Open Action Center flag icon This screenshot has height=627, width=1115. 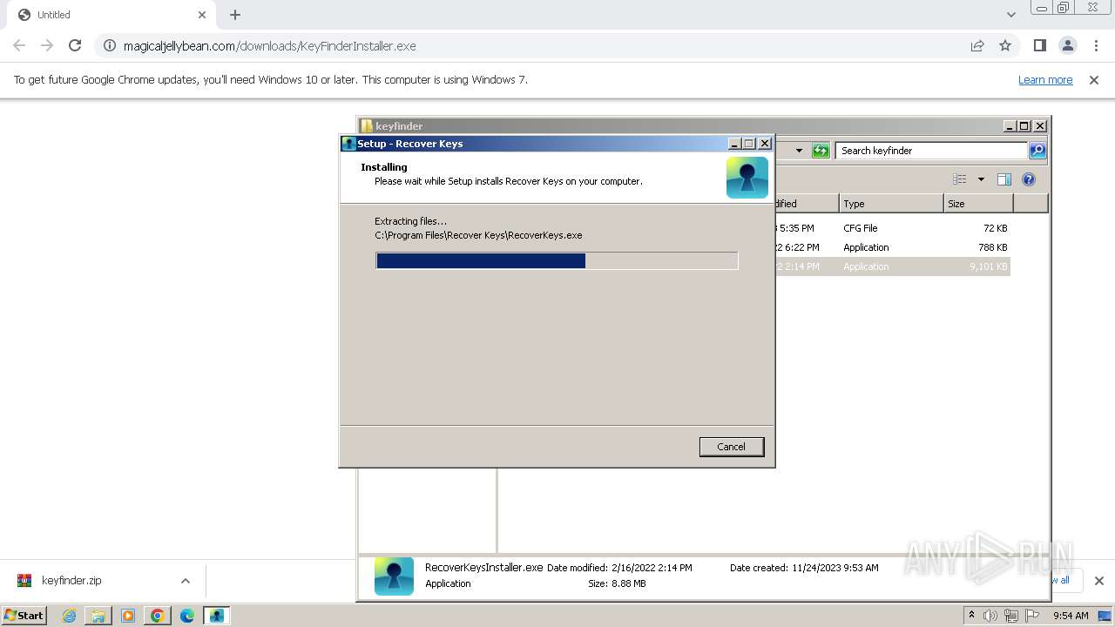point(1033,616)
